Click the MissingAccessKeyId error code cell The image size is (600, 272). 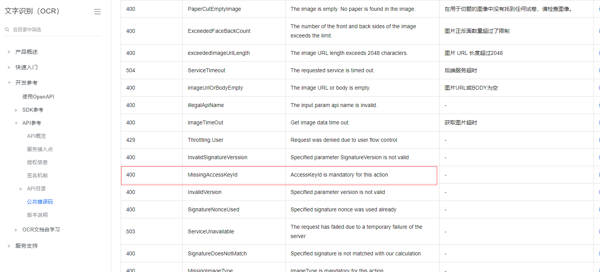(x=212, y=175)
